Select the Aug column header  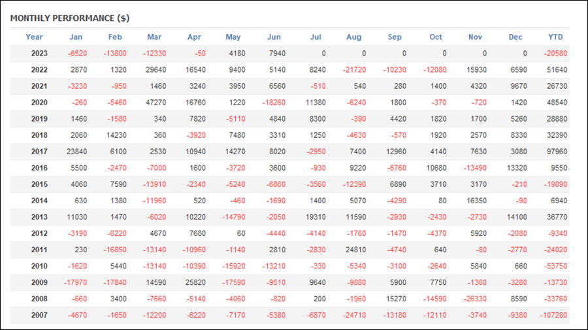(353, 37)
